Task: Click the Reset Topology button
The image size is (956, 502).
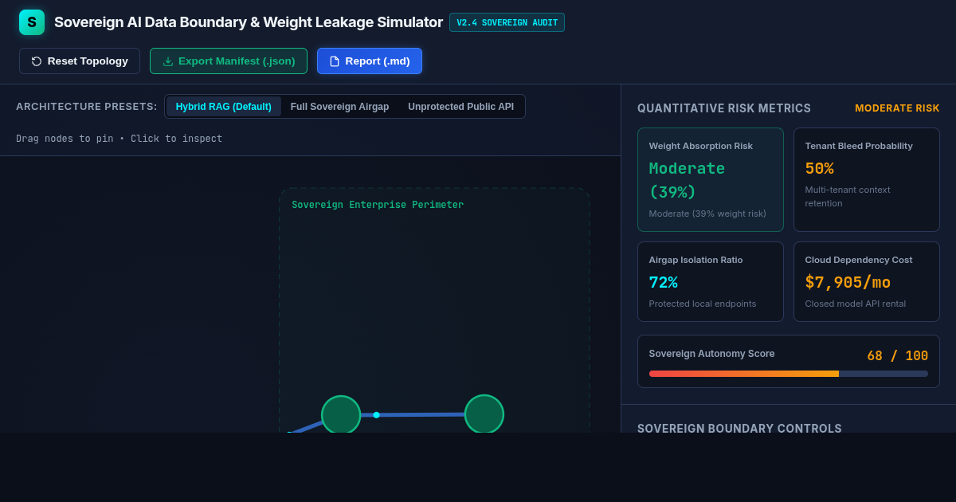Action: [80, 61]
